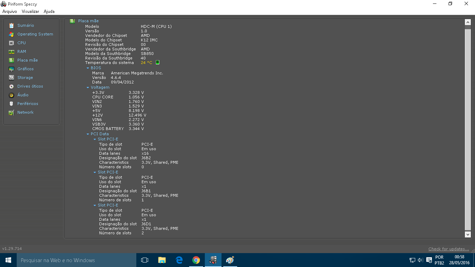Collapse the Slot PCI-E with designation J6D1
Viewport: 475px width, 267px height.
95,205
